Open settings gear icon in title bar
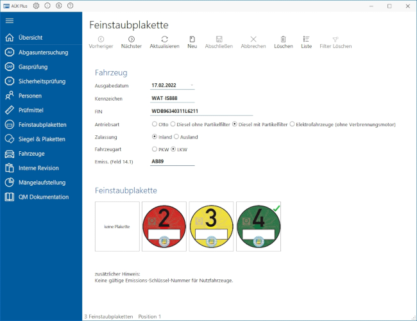Image resolution: width=417 pixels, height=321 pixels. 36,5
